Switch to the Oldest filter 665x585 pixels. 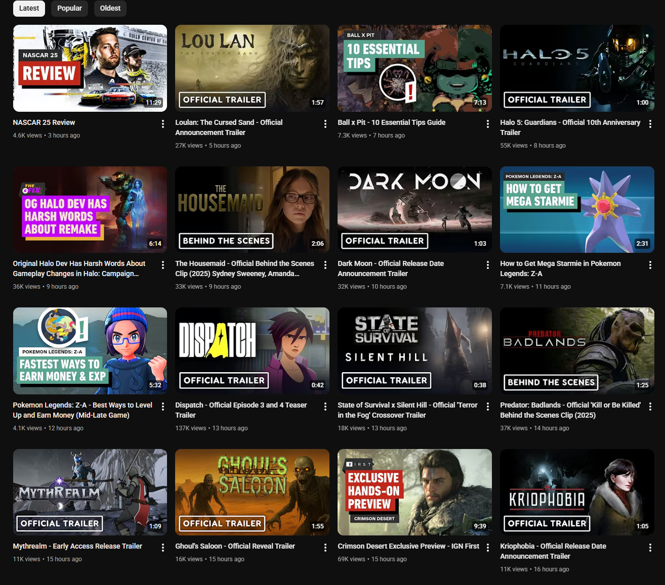pos(110,8)
